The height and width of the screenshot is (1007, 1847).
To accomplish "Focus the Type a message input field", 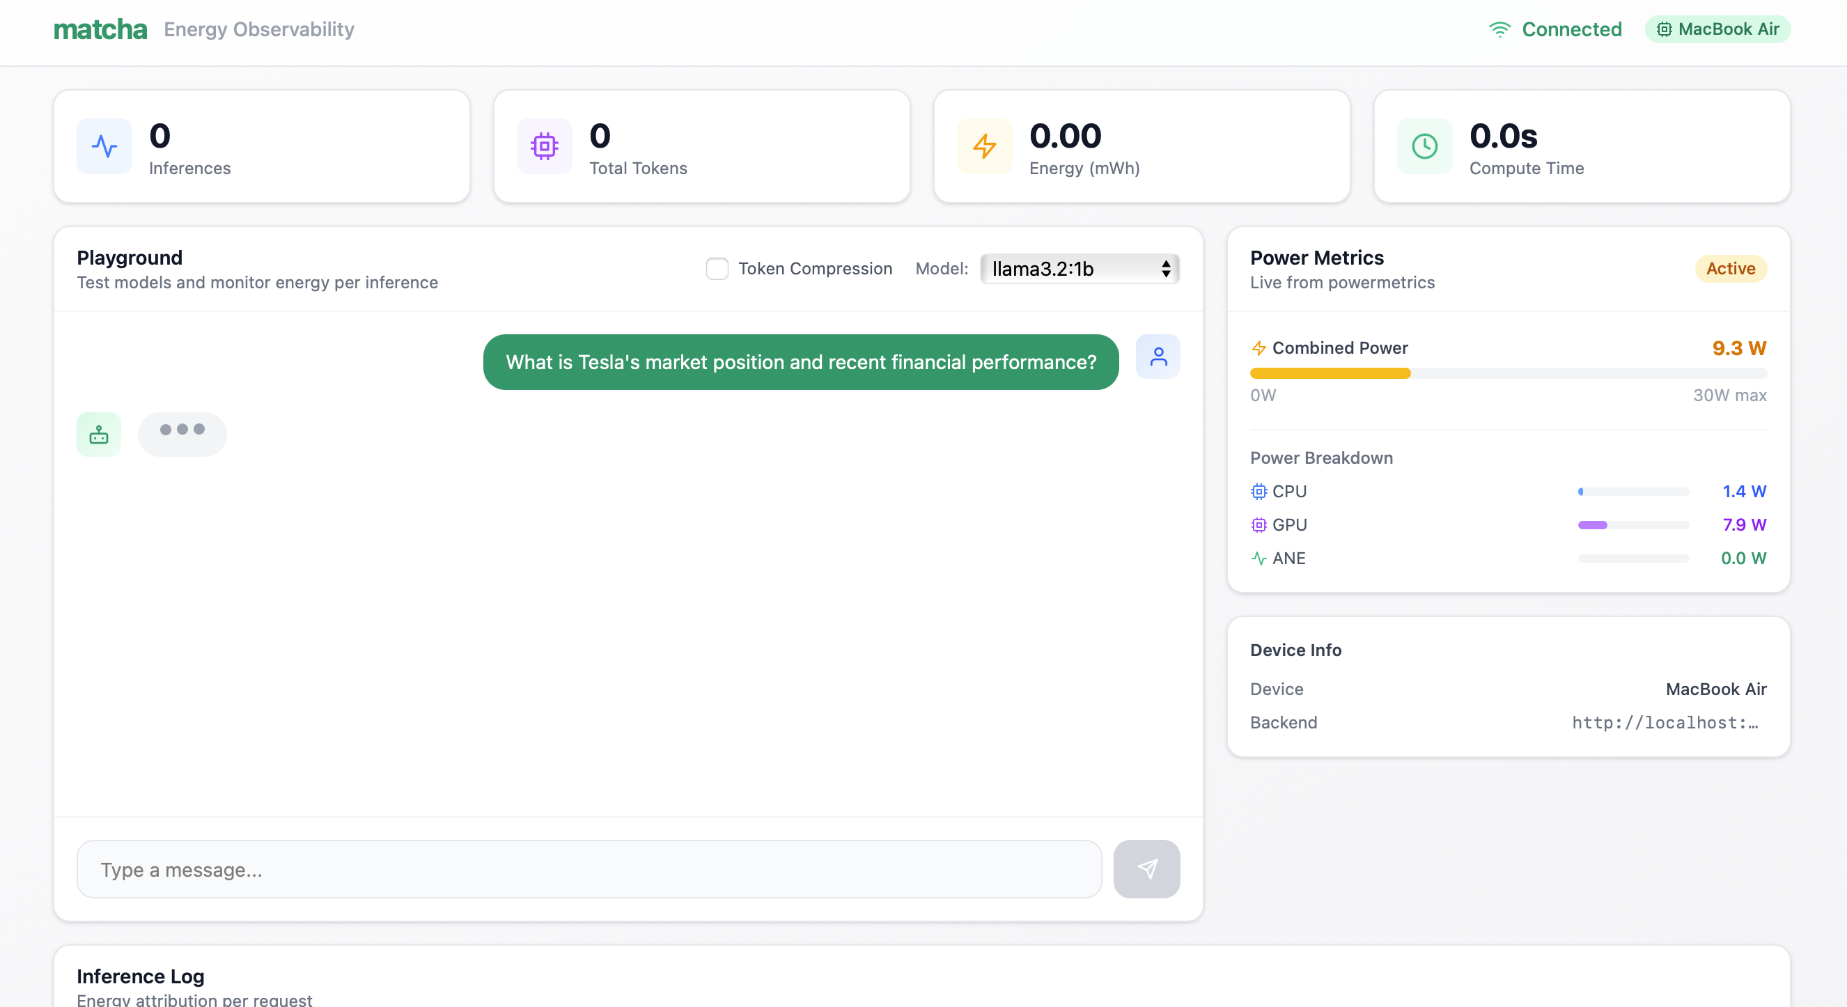I will 589,869.
